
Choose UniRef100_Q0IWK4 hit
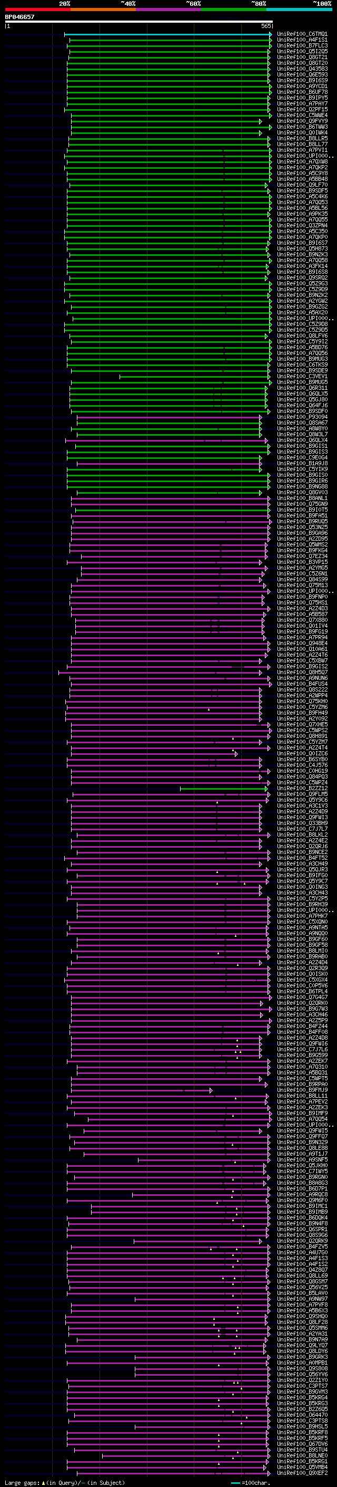tap(302, 133)
